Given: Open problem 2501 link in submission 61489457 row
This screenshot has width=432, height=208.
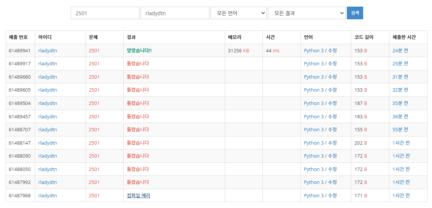Looking at the screenshot, I should tap(94, 116).
